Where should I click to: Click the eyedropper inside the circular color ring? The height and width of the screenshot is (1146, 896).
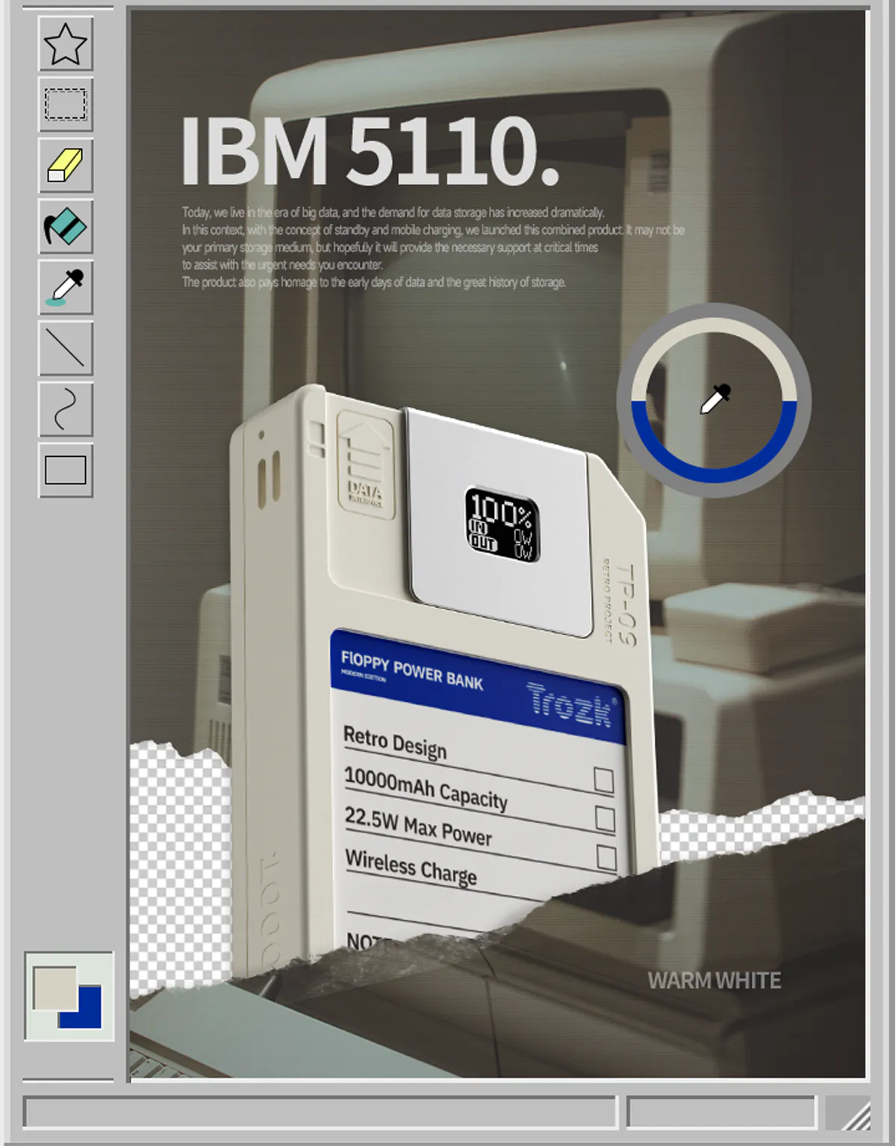point(715,399)
